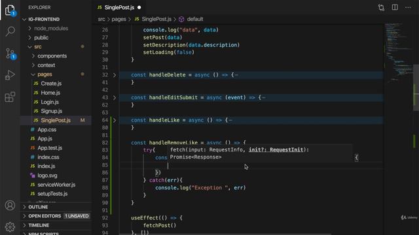Screen dimensions: 419x235
Task: Open serviceWorker.js in the explorer
Action: tap(56, 185)
